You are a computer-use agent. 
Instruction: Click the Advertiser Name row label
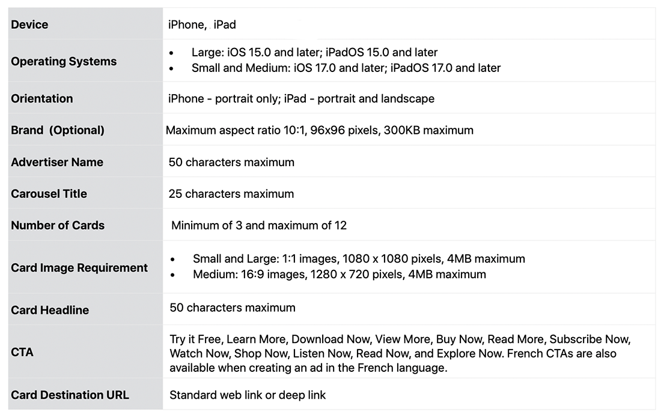[57, 162]
